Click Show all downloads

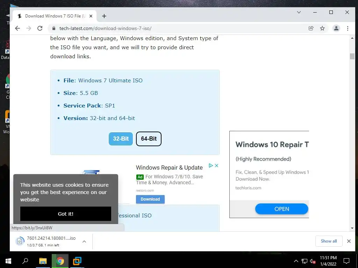click(329, 241)
